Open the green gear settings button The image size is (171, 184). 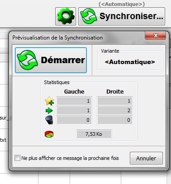(66, 16)
